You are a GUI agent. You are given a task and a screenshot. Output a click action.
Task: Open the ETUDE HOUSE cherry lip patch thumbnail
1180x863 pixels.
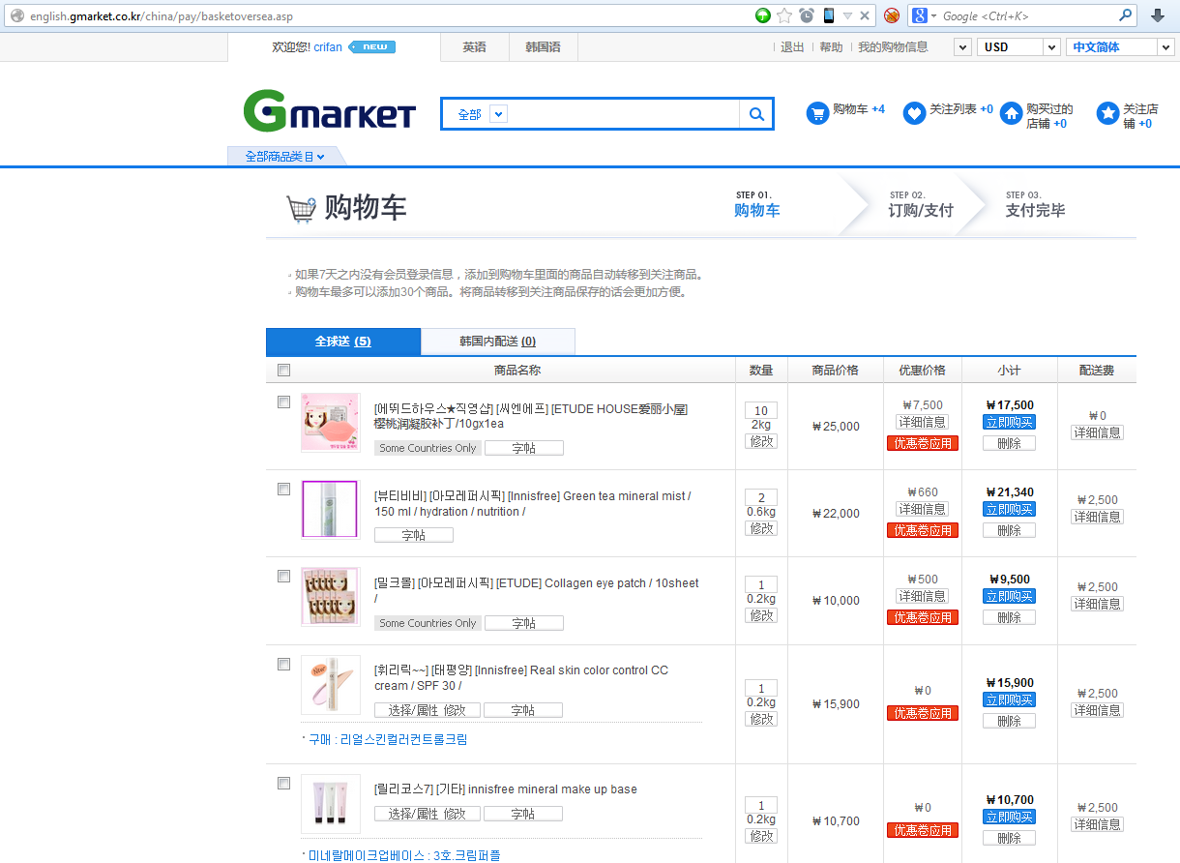tap(331, 422)
